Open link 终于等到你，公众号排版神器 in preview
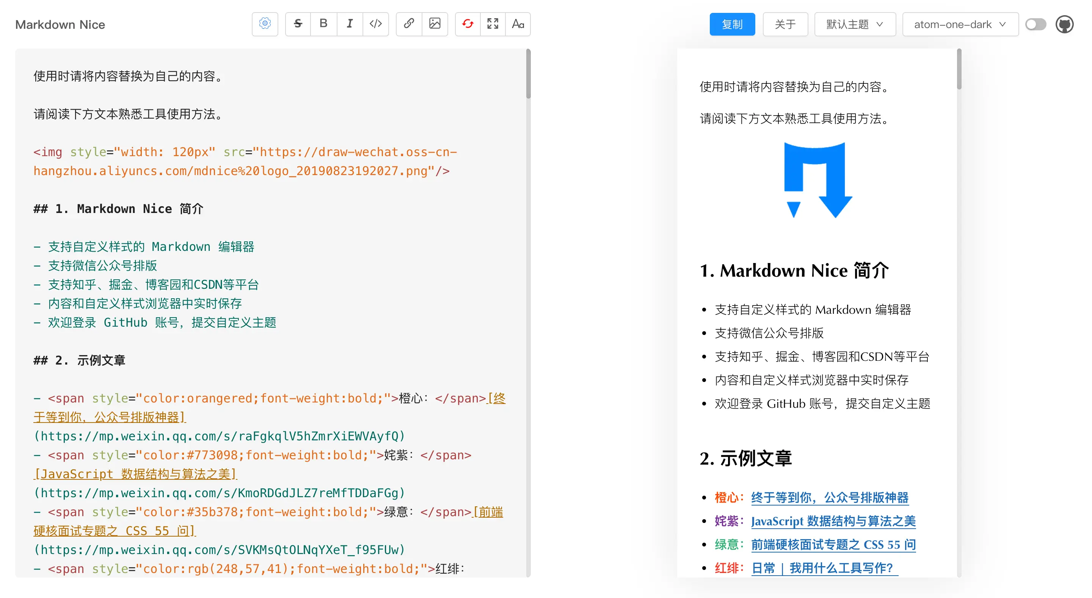The height and width of the screenshot is (598, 1092). (830, 498)
